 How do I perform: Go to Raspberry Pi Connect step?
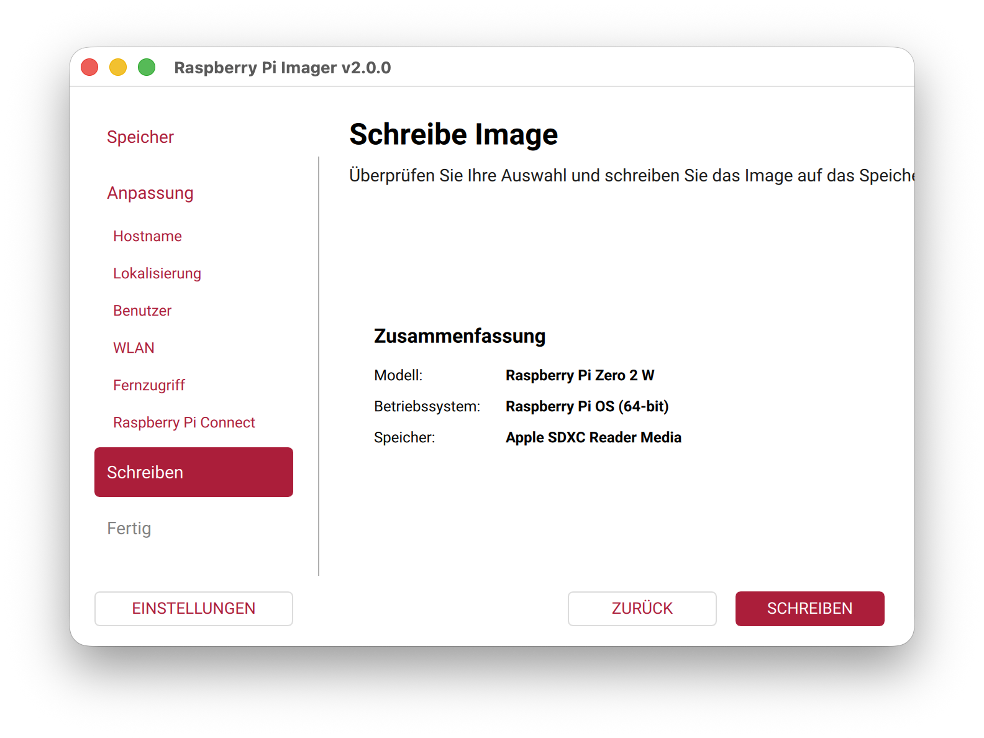(184, 422)
